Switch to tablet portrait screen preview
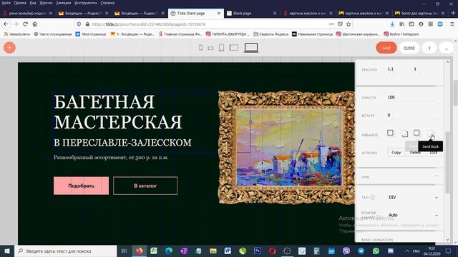Image resolution: width=458 pixels, height=257 pixels. coord(221,48)
